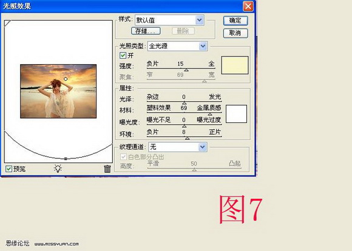Screen dimensions: 352x251
Task: Toggle the 白色部分凸出 checkbox
Action: [x=123, y=156]
